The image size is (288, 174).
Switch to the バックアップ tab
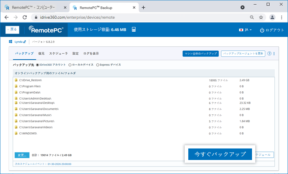click(x=24, y=54)
